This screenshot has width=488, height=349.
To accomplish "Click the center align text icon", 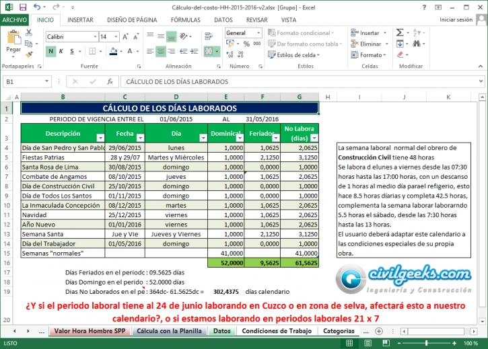I will click(x=160, y=51).
